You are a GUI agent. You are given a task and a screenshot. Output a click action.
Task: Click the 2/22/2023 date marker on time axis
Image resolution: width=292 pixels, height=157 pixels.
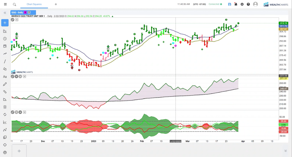(x=175, y=142)
